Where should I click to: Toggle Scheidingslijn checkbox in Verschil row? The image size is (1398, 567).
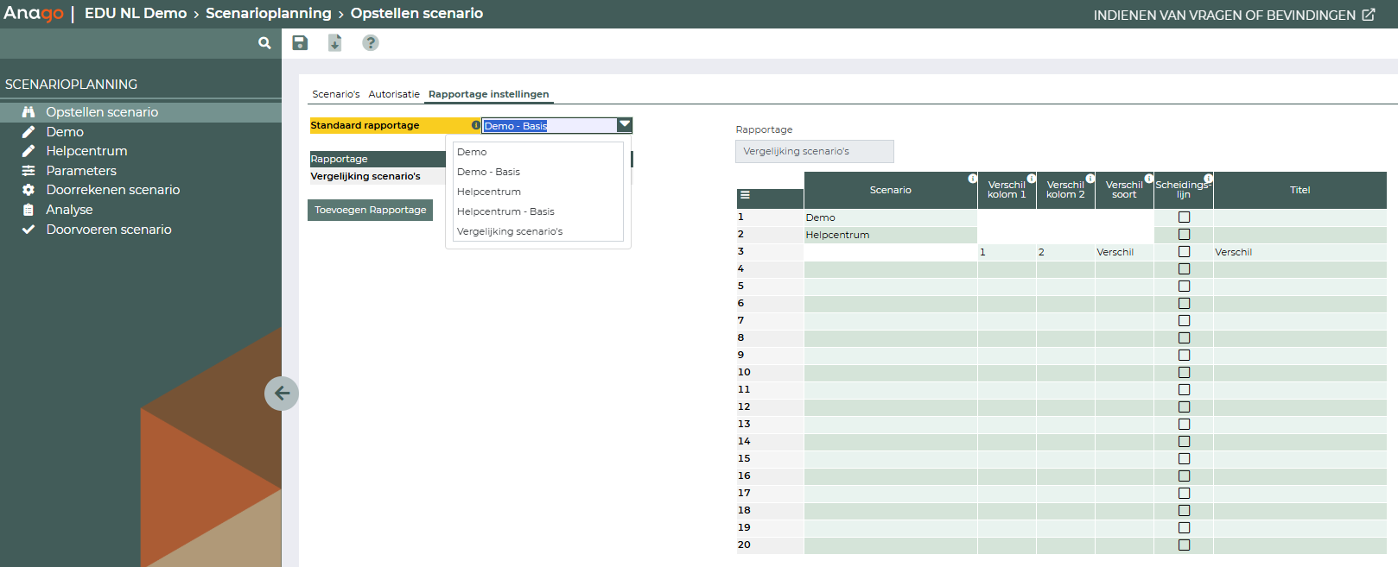coord(1184,252)
